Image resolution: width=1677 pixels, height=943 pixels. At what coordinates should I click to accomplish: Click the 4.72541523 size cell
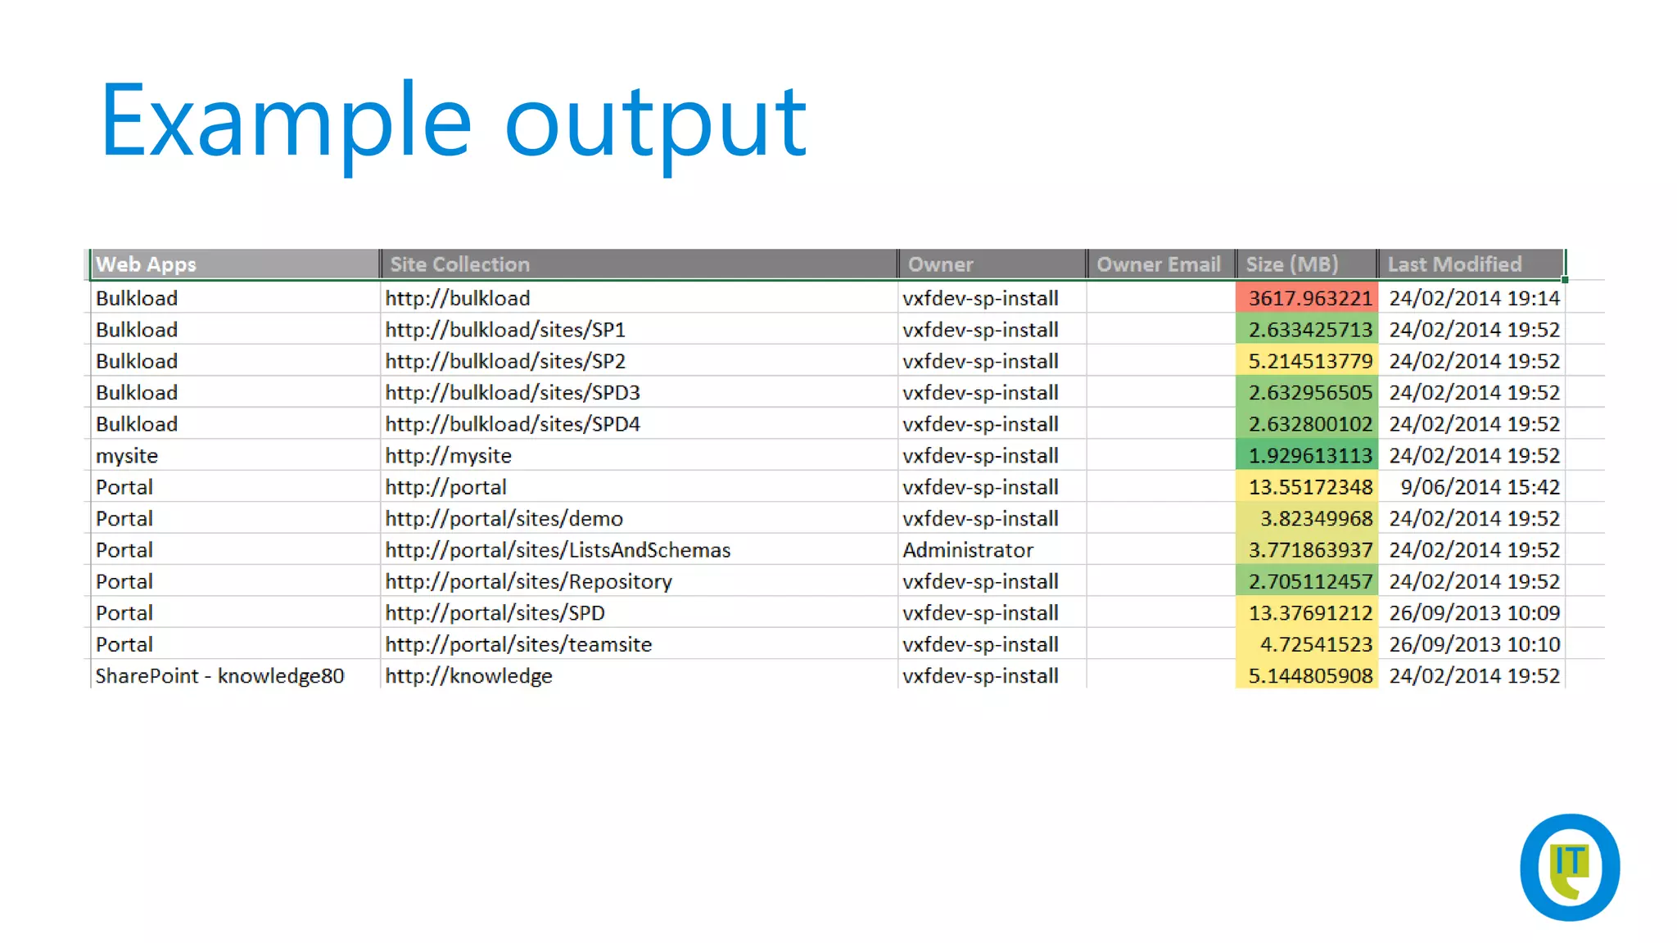tap(1307, 644)
